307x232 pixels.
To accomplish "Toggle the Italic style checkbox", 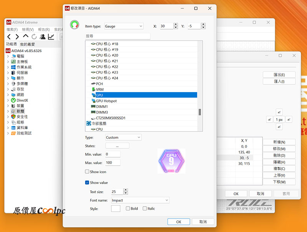I will (145, 209).
